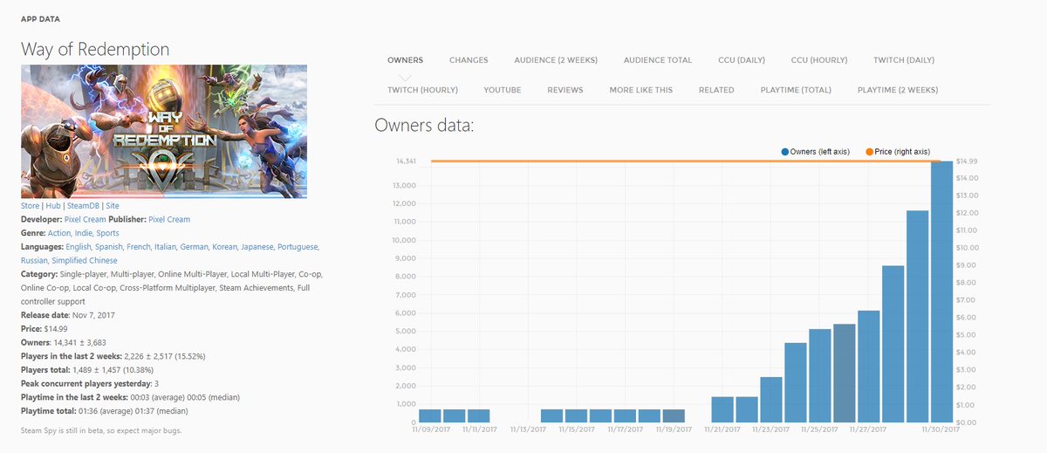This screenshot has width=1047, height=453.
Task: Open the Indie genre link
Action: (x=83, y=233)
